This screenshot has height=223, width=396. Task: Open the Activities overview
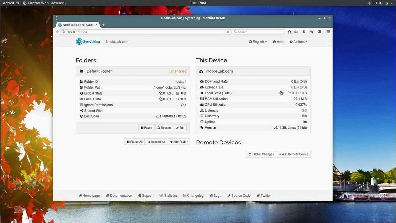pyautogui.click(x=11, y=3)
